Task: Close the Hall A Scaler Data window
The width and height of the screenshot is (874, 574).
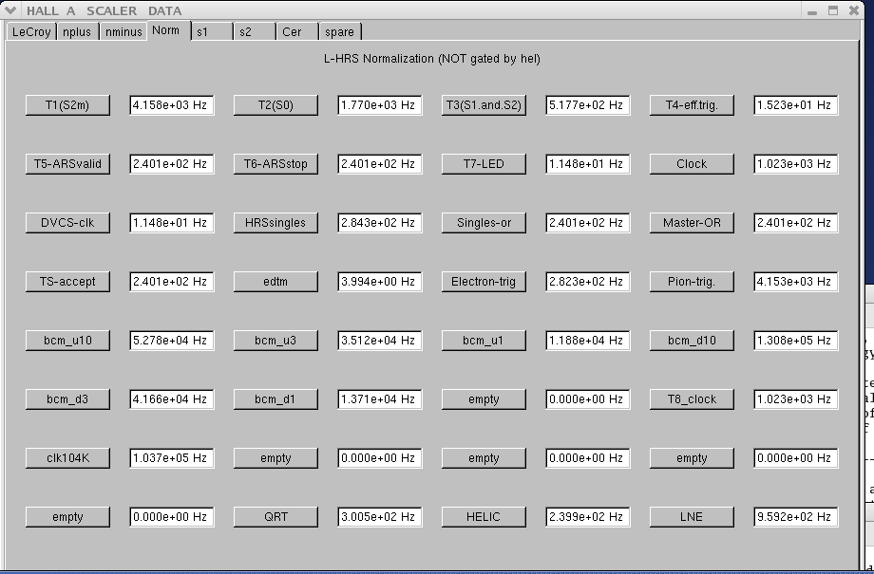Action: (854, 10)
